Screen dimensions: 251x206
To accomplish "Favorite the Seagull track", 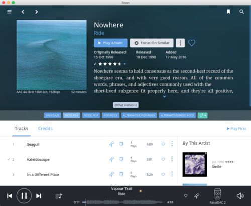I will 163,144.
